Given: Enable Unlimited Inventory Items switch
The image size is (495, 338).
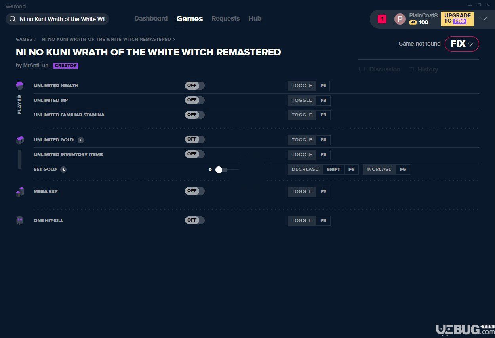Looking at the screenshot, I should [195, 154].
